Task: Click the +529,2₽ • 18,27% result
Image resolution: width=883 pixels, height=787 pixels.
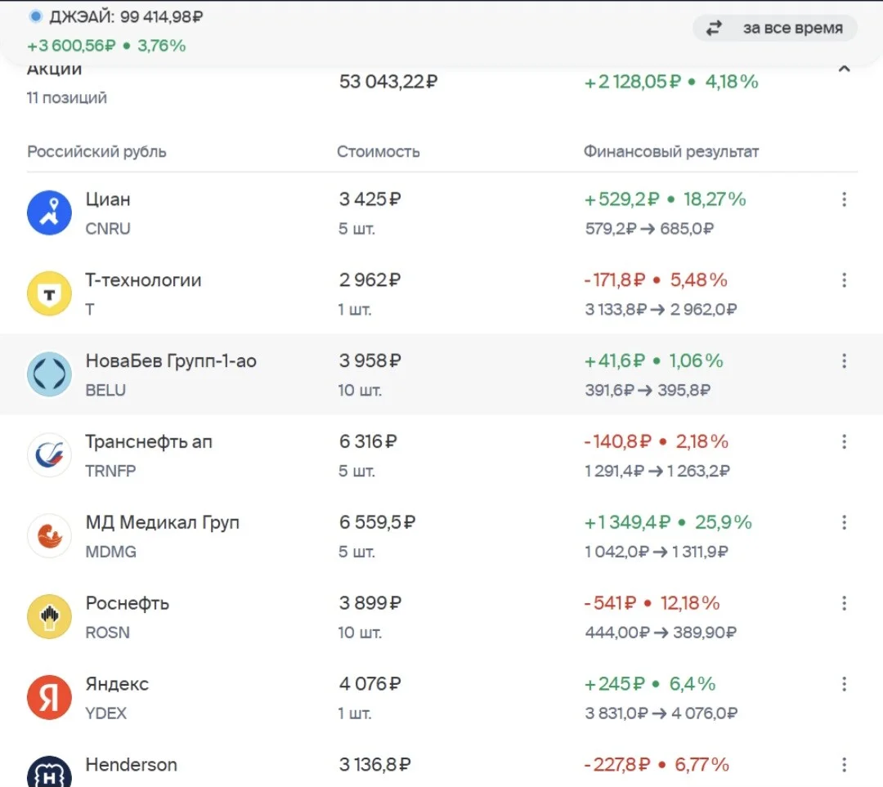Action: [665, 199]
